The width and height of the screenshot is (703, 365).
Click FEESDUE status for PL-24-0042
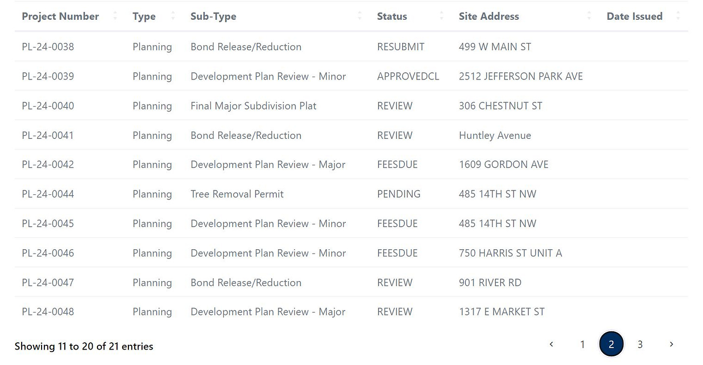(x=397, y=164)
